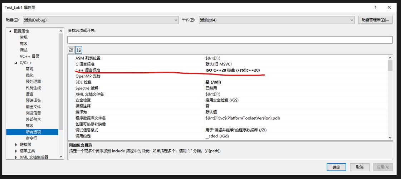This screenshot has width=401, height=179.
Task: Close the Test_Lab1 属性页 dialog
Action: 389,8
